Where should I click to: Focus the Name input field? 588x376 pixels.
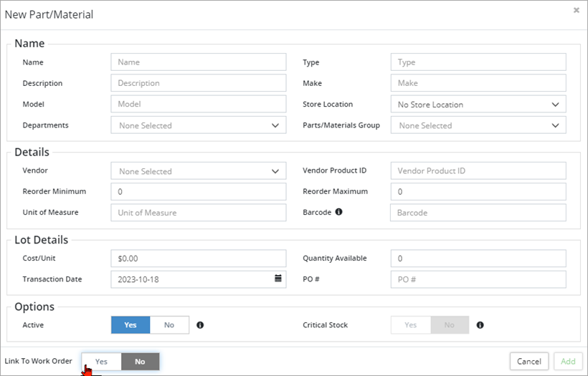click(198, 62)
